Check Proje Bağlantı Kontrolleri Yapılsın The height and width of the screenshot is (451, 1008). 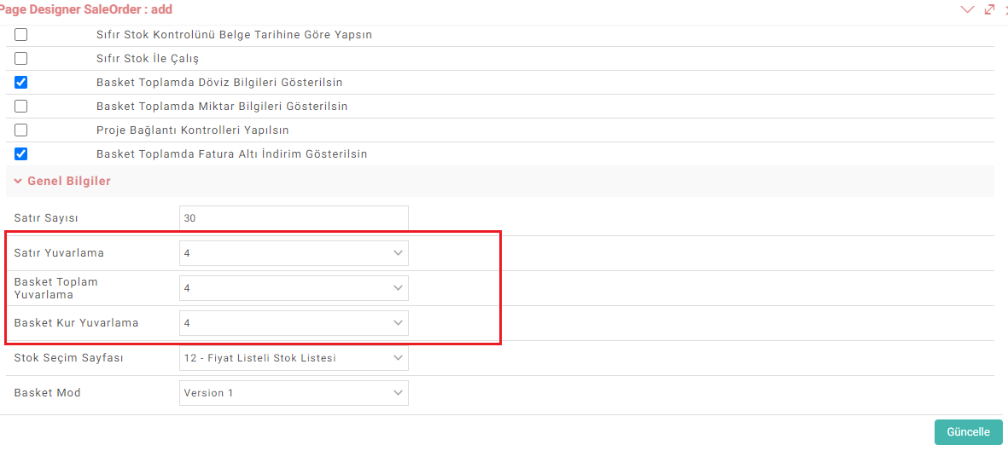pyautogui.click(x=21, y=130)
